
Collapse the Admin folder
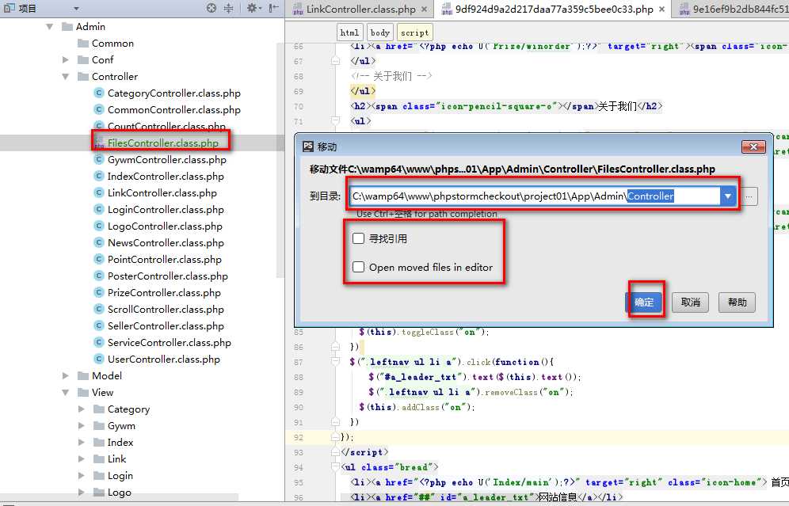click(49, 27)
